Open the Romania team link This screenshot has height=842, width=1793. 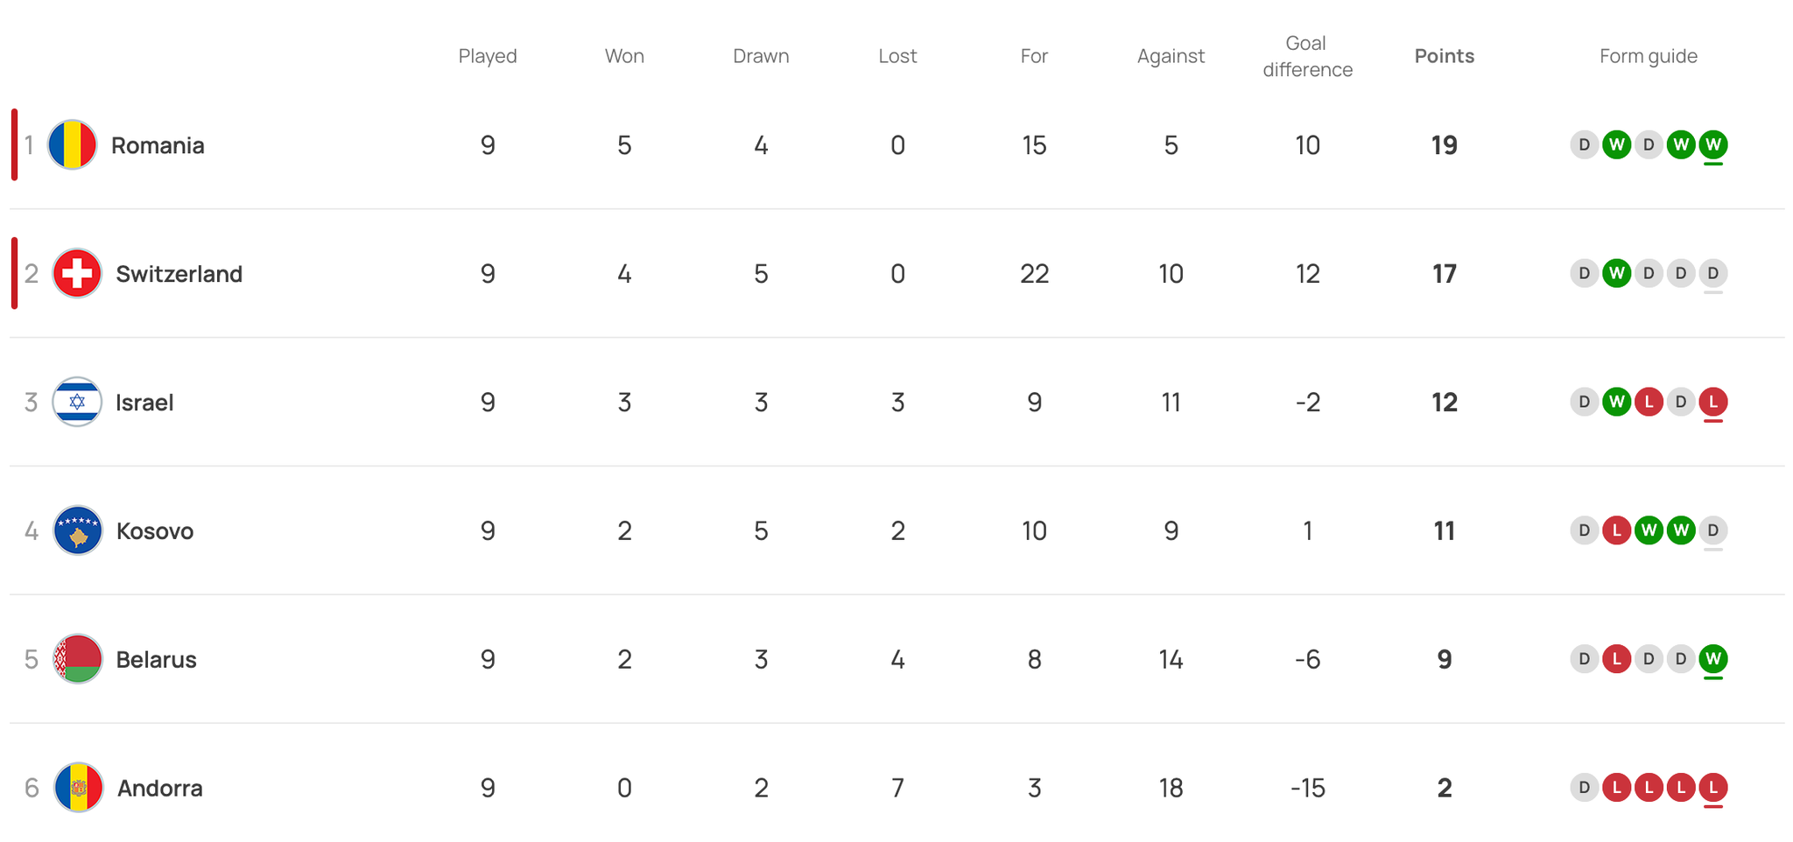pyautogui.click(x=158, y=145)
